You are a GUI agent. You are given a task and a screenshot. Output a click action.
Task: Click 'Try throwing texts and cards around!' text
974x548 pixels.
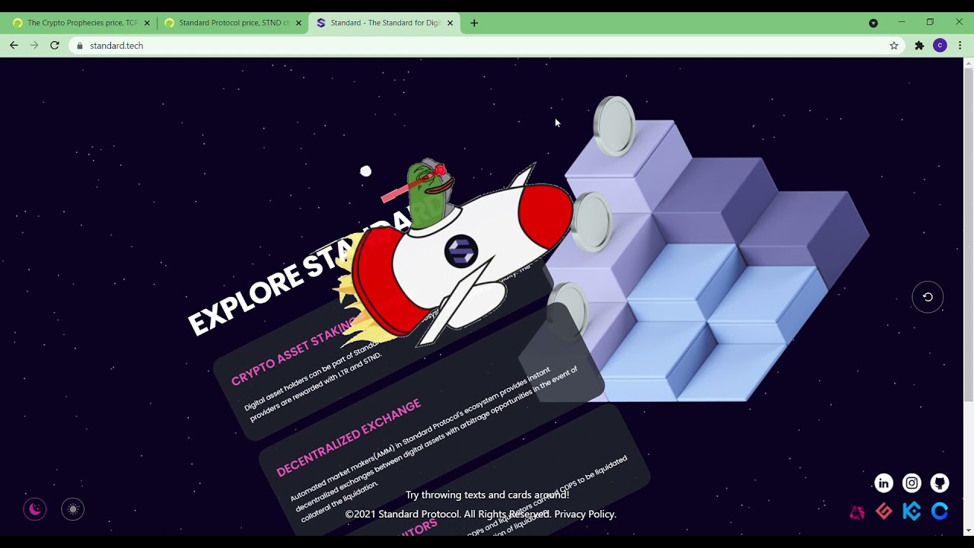487,495
